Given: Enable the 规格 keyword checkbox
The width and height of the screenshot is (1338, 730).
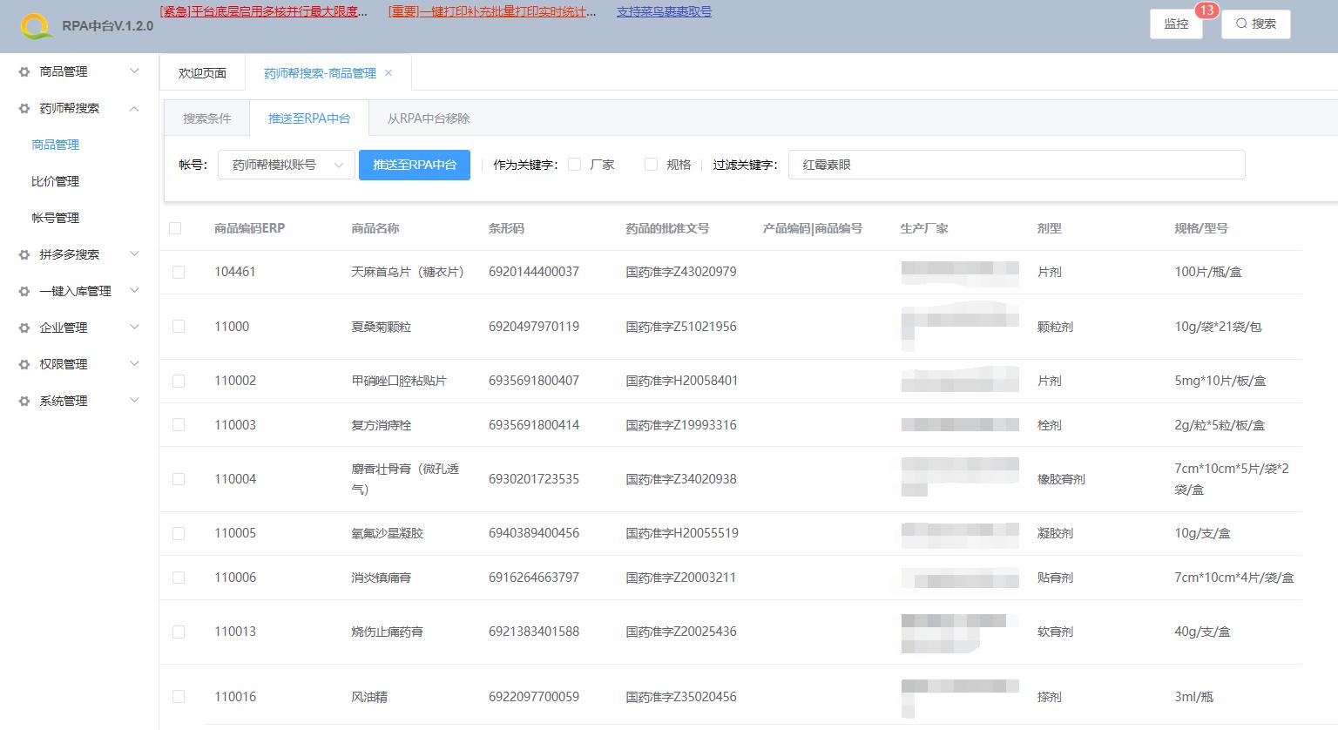Looking at the screenshot, I should click(649, 164).
